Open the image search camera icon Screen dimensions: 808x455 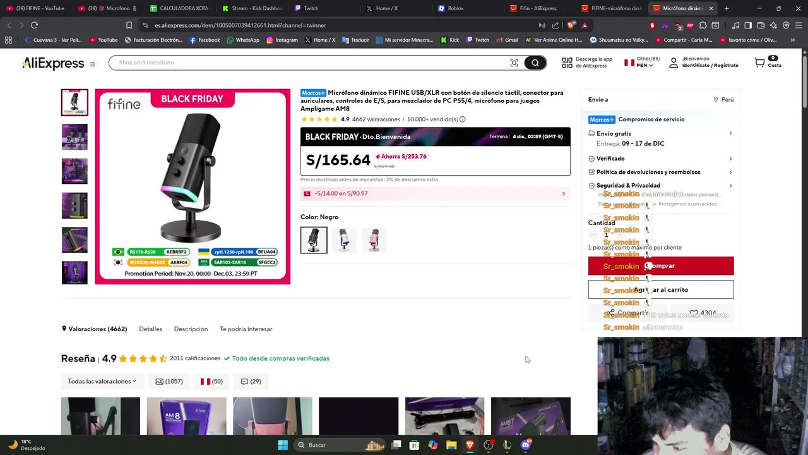click(x=514, y=63)
